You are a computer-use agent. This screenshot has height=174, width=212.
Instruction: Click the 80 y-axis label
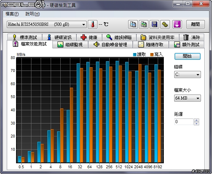[13, 58]
